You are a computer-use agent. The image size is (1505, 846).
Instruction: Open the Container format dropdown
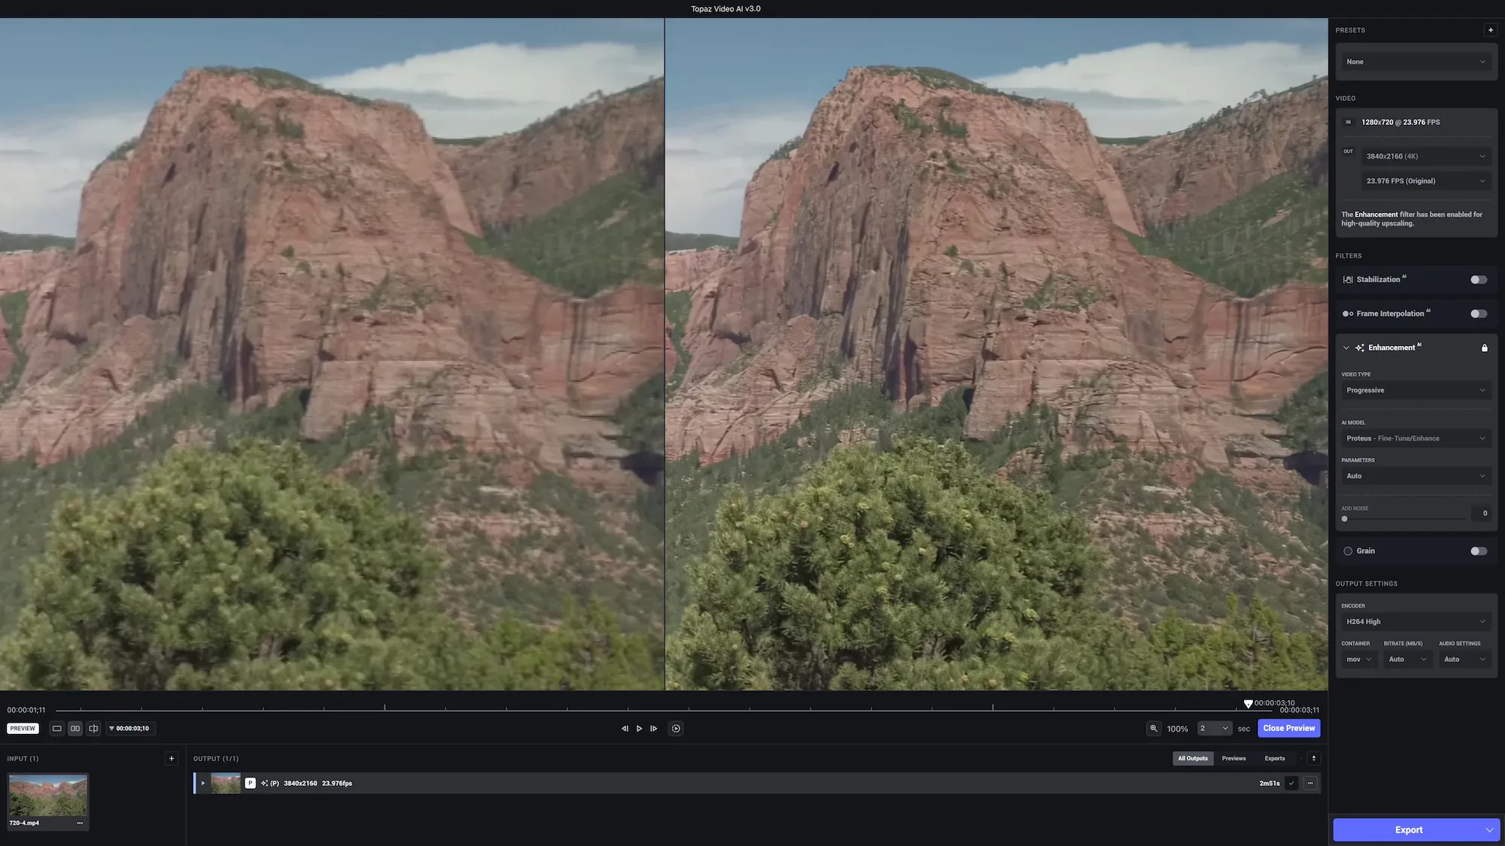point(1358,659)
